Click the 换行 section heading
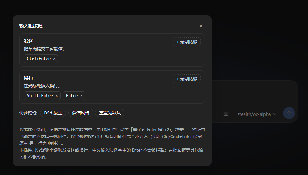Image resolution: width=308 pixels, height=175 pixels. pyautogui.click(x=28, y=78)
